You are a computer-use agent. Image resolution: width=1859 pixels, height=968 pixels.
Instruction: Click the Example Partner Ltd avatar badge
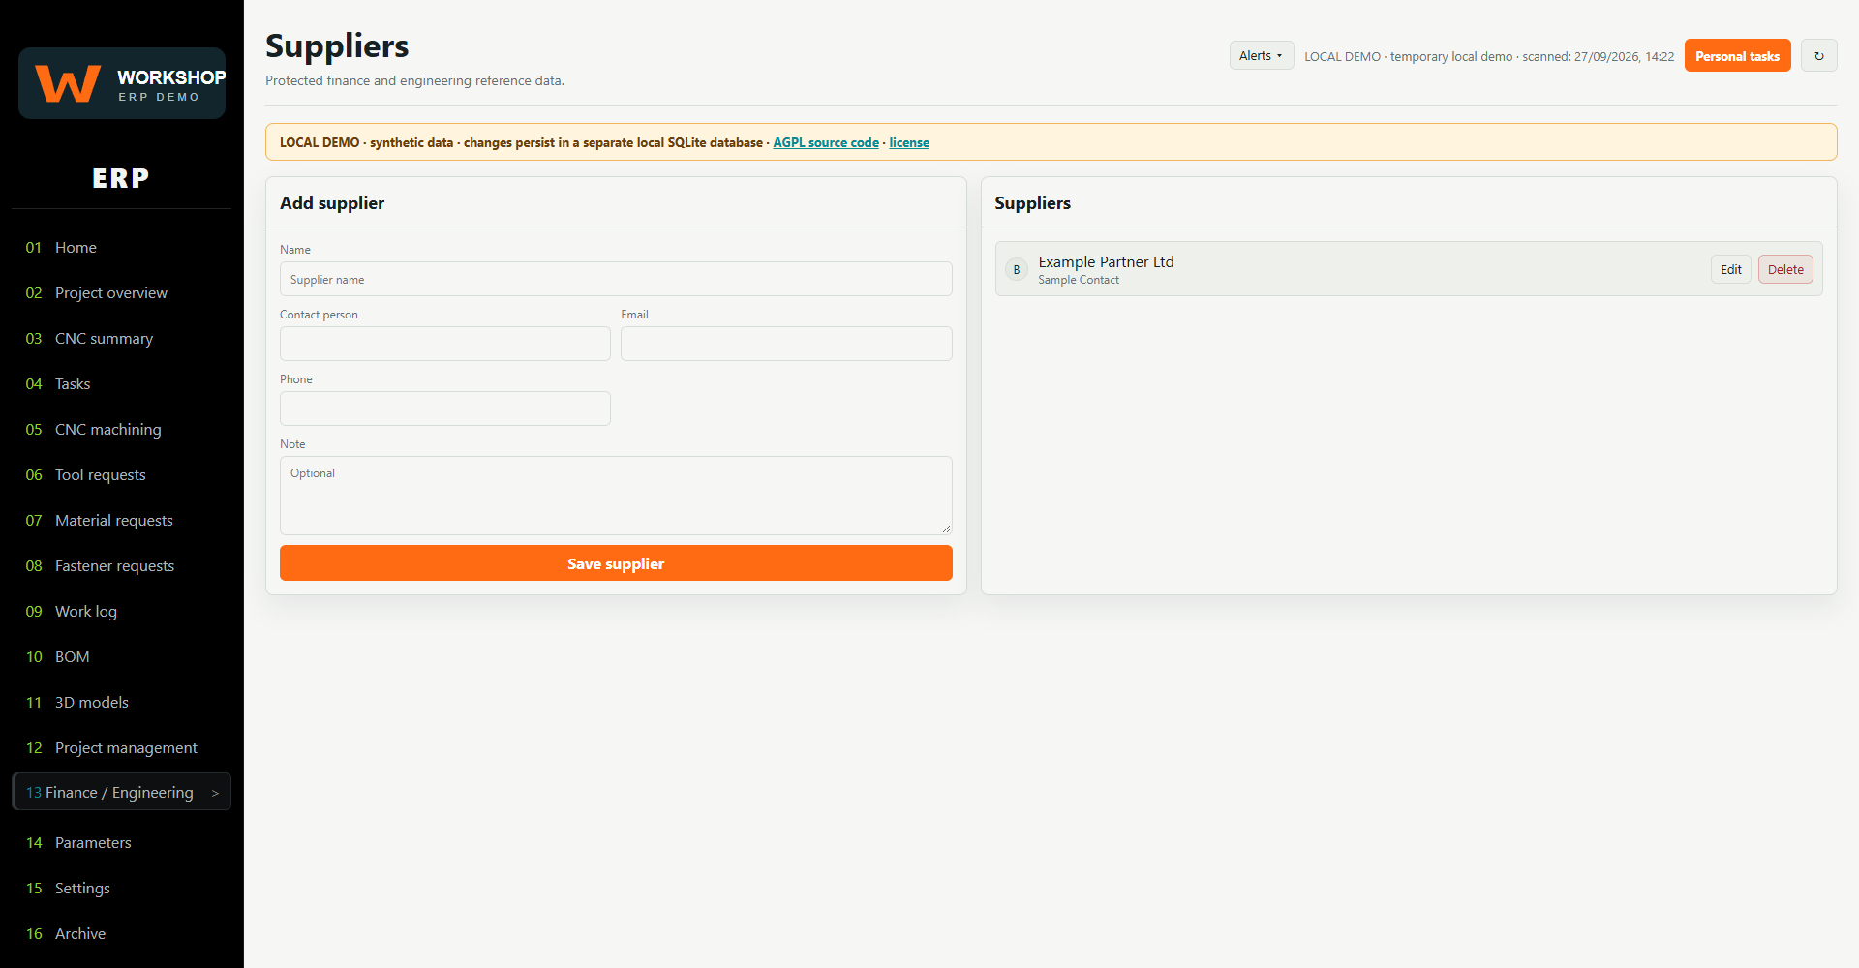tap(1016, 270)
